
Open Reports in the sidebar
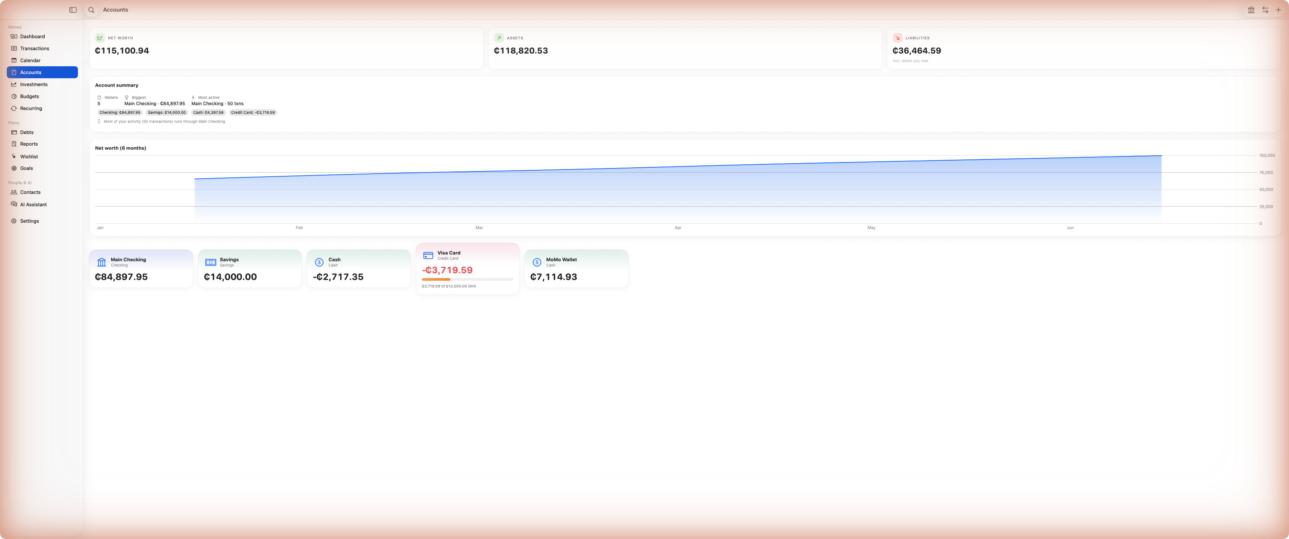pos(42,144)
